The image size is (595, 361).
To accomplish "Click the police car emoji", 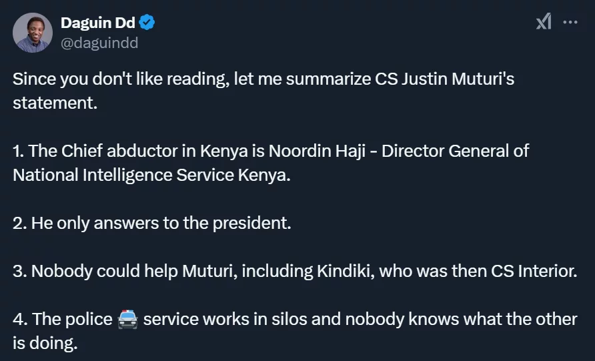I will [127, 319].
